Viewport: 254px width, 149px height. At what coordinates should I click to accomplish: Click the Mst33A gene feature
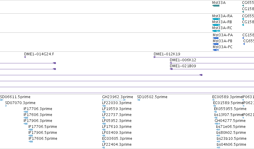216,6
